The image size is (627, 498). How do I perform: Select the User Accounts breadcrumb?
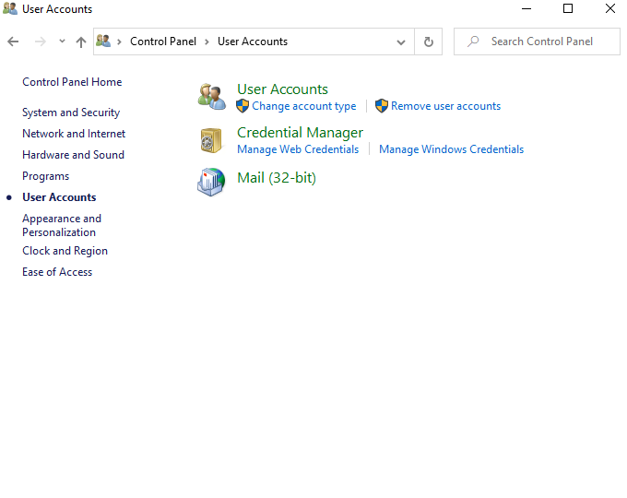point(253,41)
